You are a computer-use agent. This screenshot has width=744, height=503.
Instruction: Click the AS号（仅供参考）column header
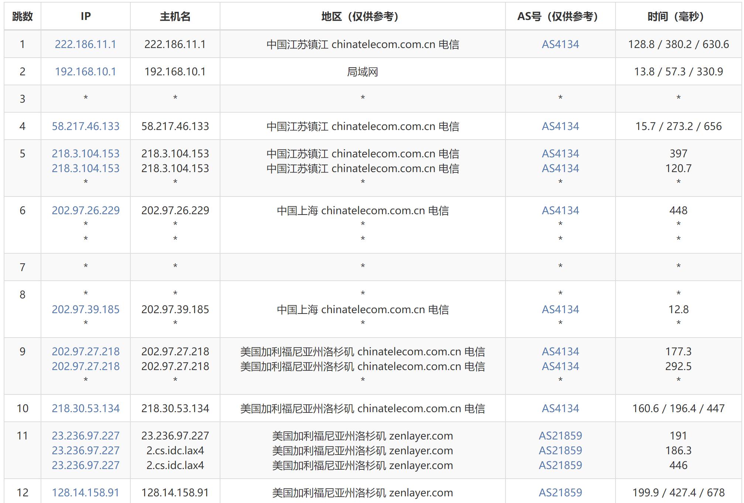560,16
